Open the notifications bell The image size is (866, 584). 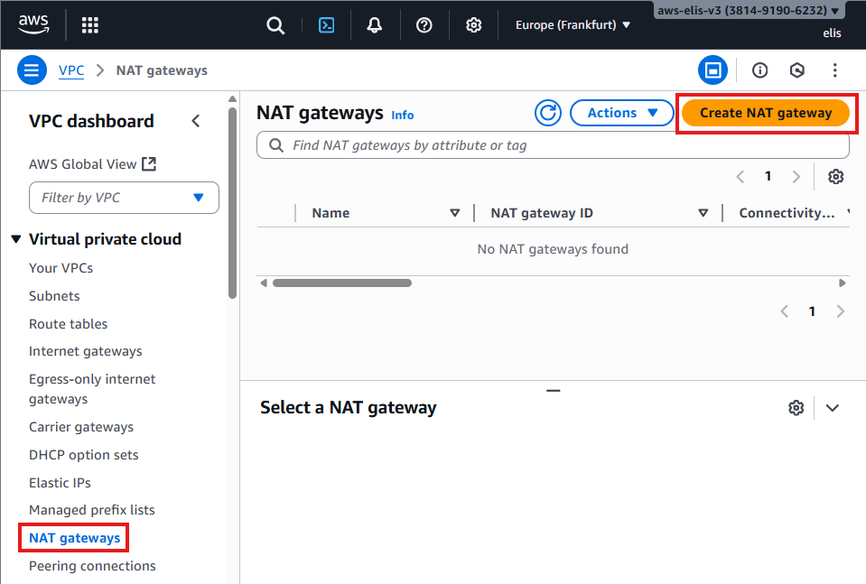(375, 25)
